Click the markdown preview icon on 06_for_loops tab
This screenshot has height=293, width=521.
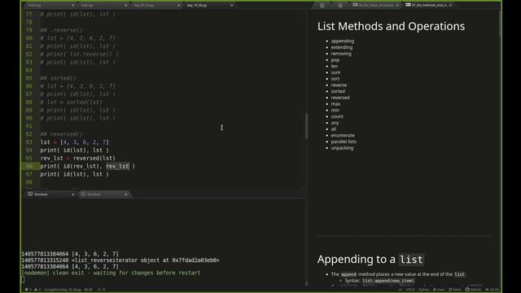(355, 5)
